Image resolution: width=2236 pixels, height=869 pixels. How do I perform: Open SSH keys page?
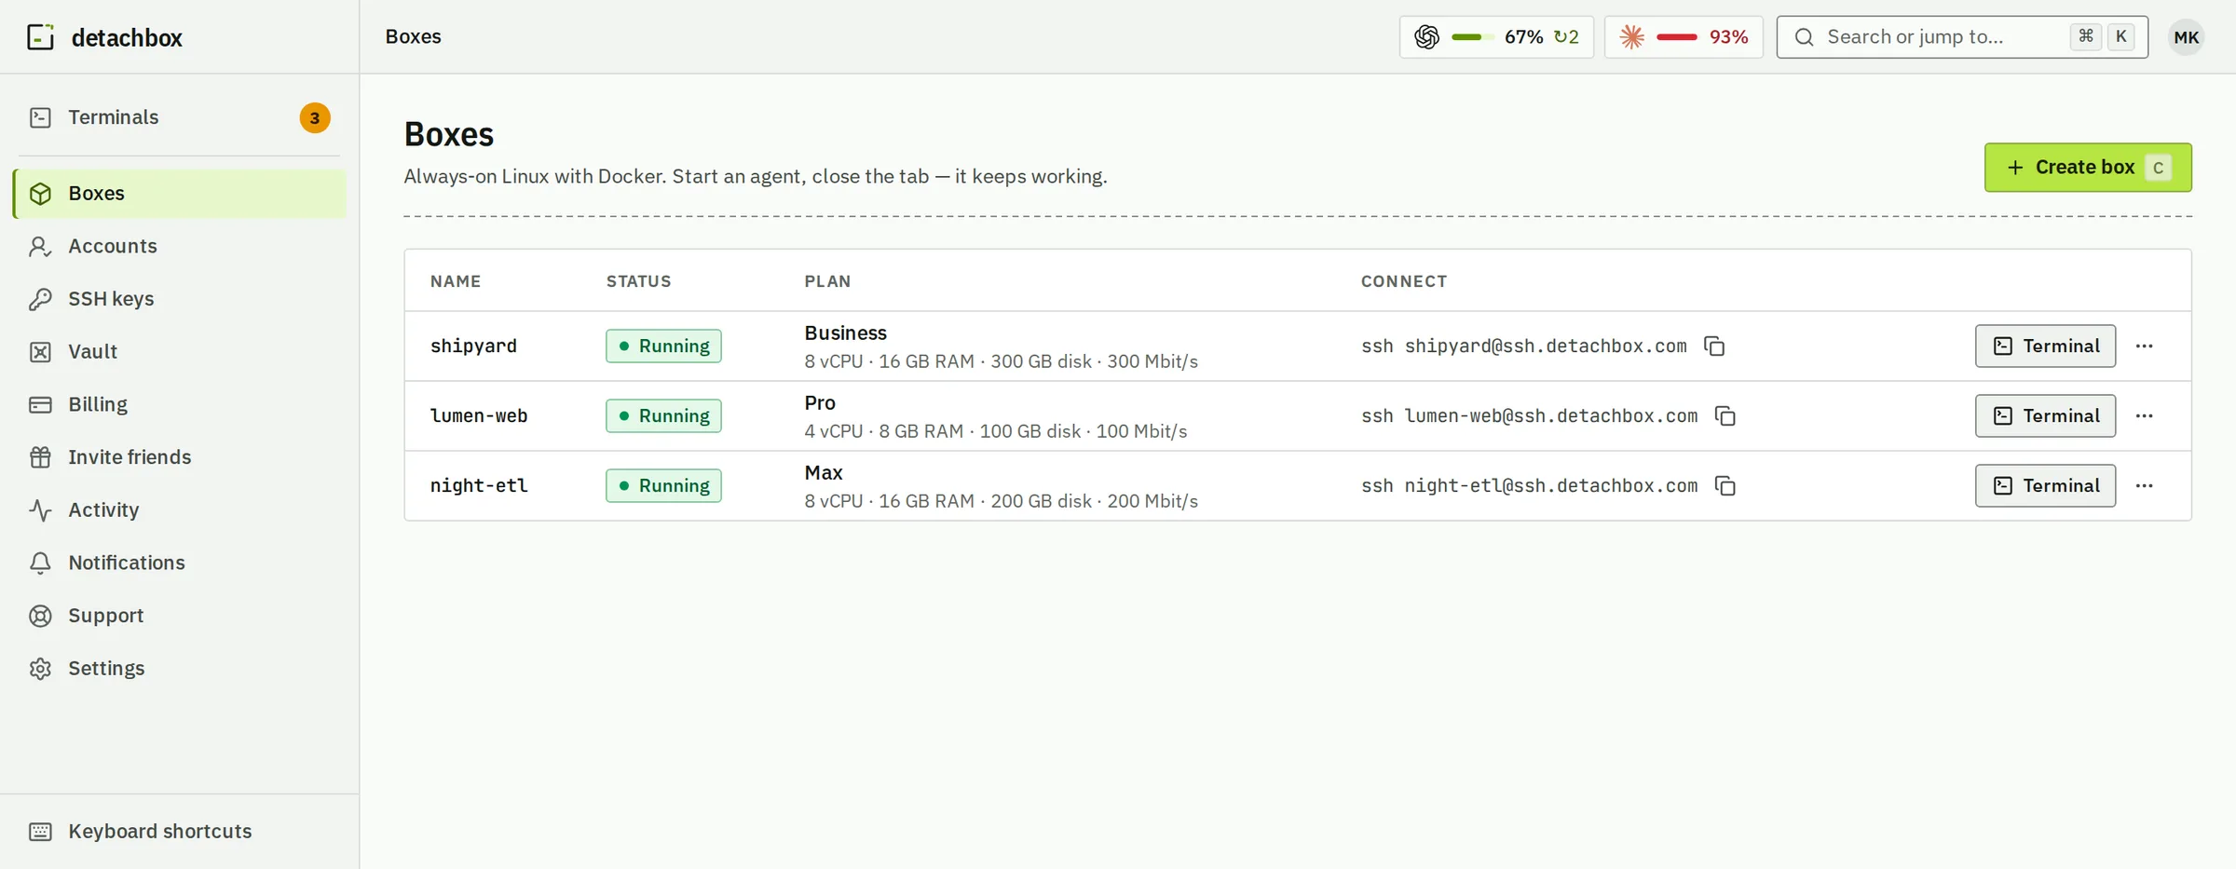click(x=179, y=299)
